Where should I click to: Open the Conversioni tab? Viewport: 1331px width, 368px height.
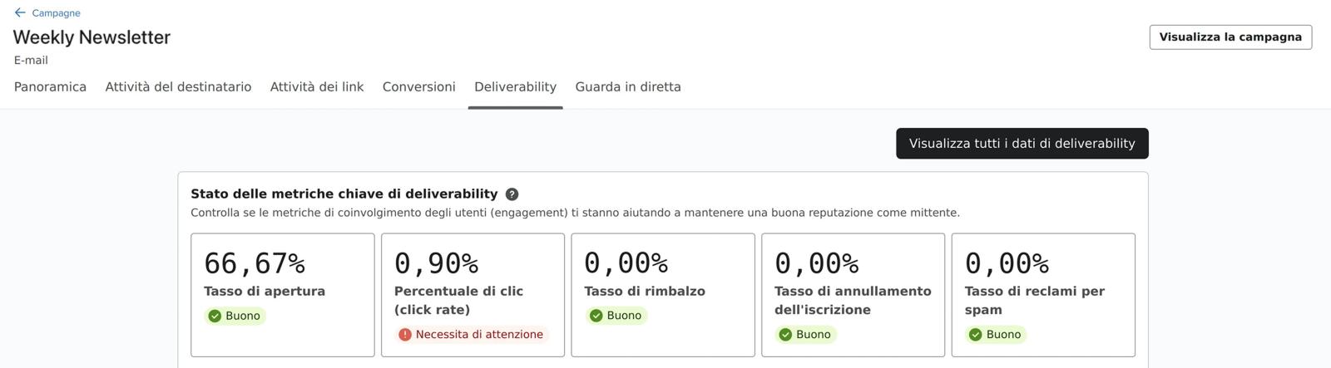[x=419, y=86]
